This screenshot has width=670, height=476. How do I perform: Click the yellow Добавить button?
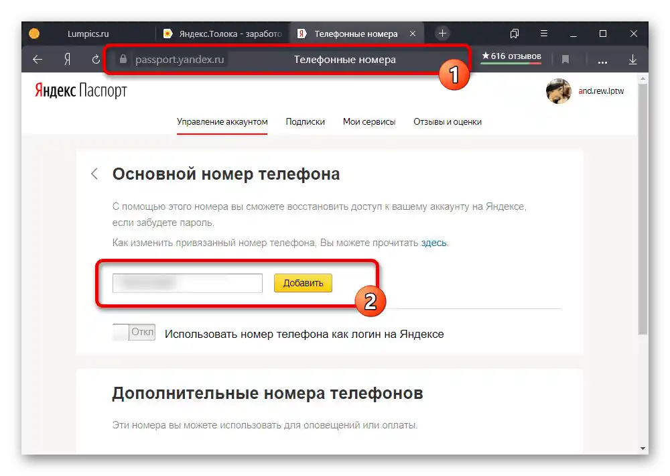(x=303, y=283)
